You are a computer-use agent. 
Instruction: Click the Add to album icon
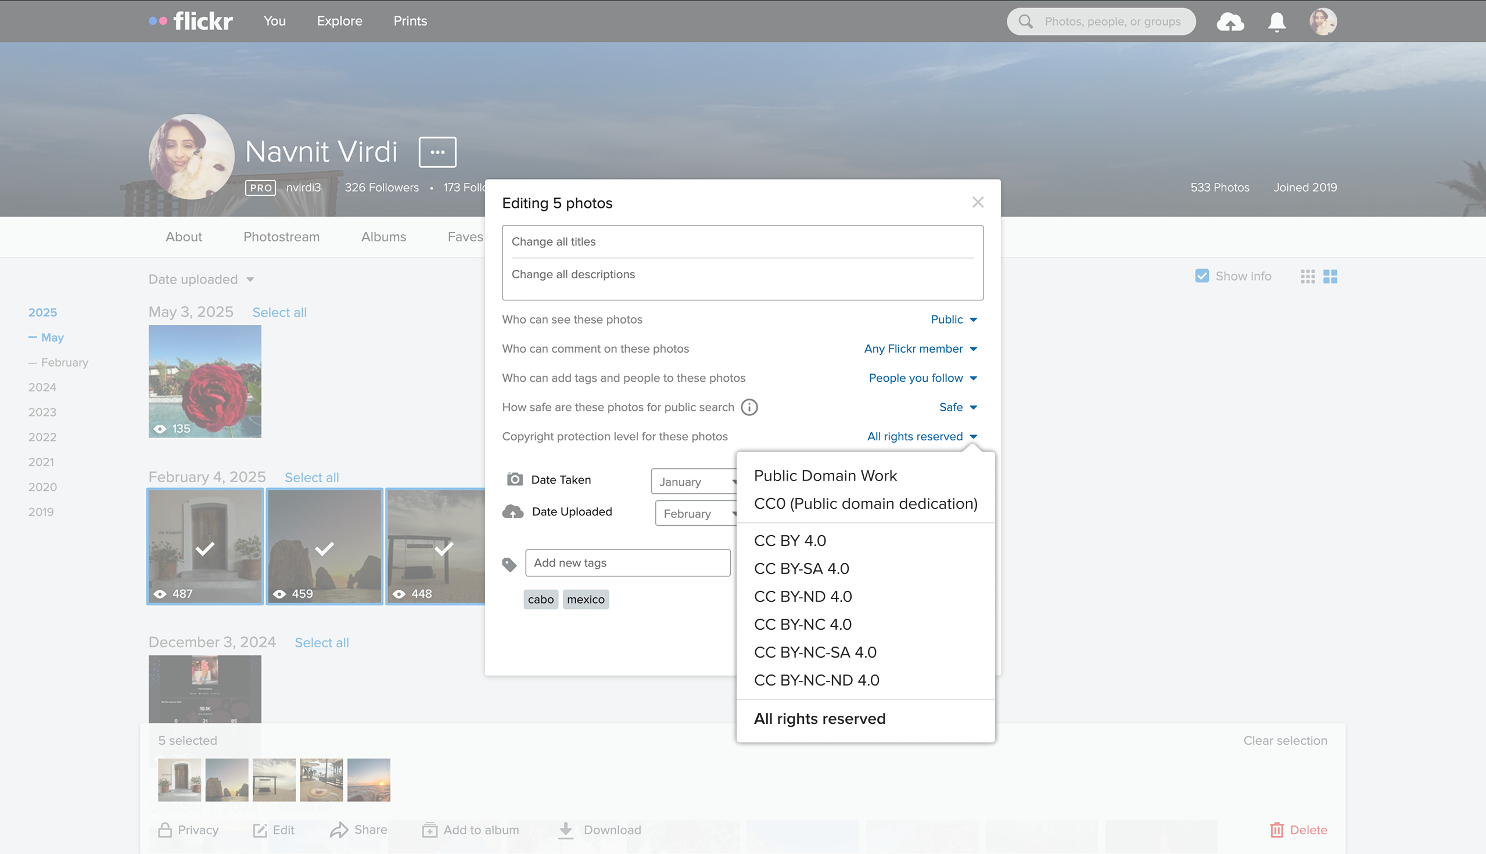[430, 830]
